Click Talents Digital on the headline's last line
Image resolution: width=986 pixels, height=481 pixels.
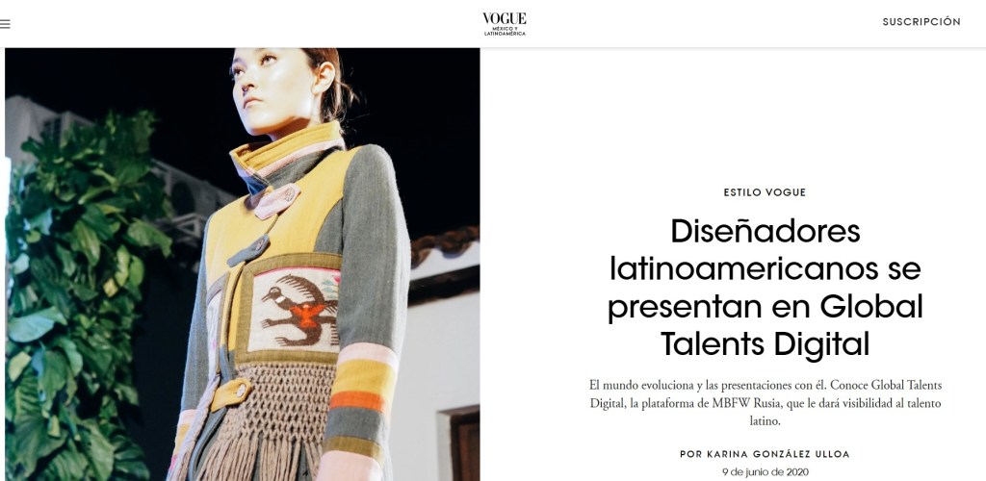[x=765, y=344]
